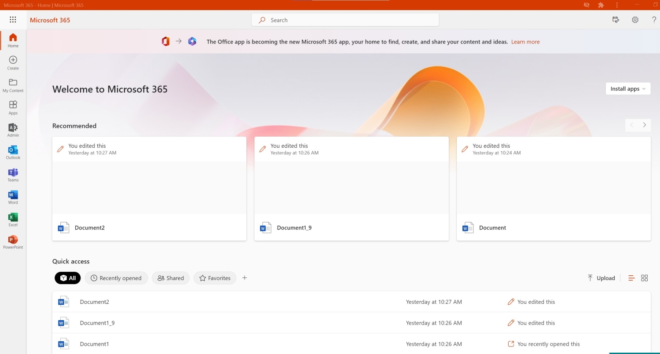This screenshot has height=354, width=660.
Task: Click the Word icon on Document2 card
Action: pyautogui.click(x=64, y=228)
